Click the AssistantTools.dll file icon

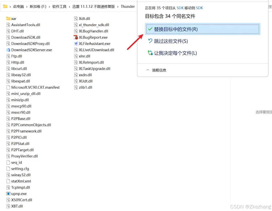coord(8,25)
